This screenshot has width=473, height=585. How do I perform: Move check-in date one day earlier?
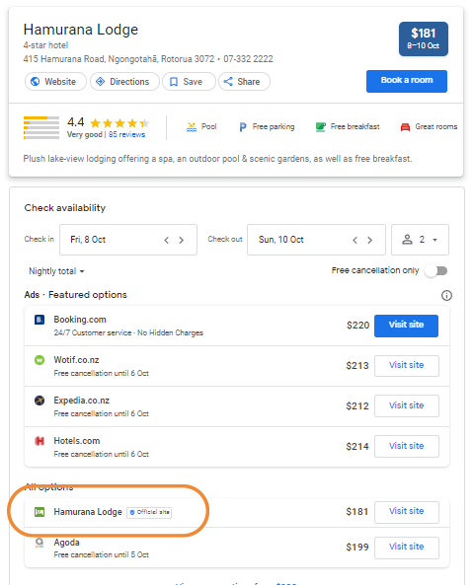pos(167,240)
